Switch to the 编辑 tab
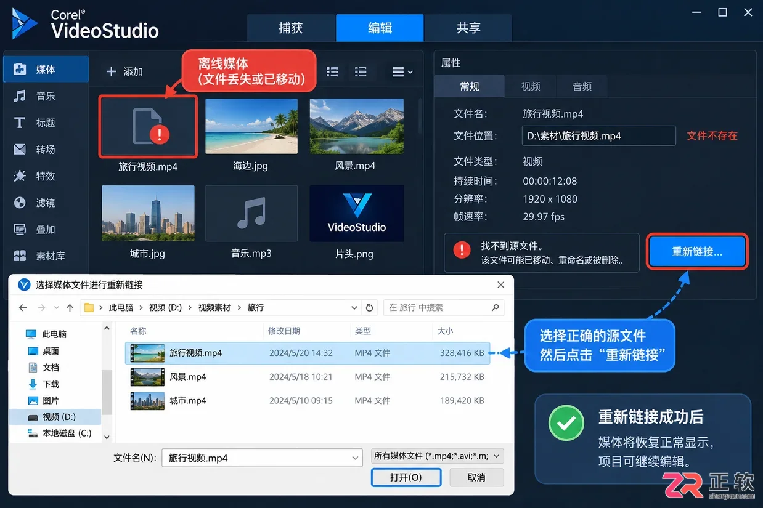763x508 pixels. [380, 28]
